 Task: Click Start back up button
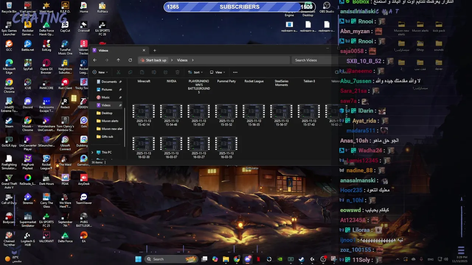coord(153,60)
